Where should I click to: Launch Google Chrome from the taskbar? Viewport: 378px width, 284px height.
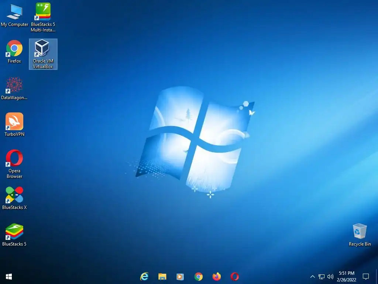coord(198,277)
